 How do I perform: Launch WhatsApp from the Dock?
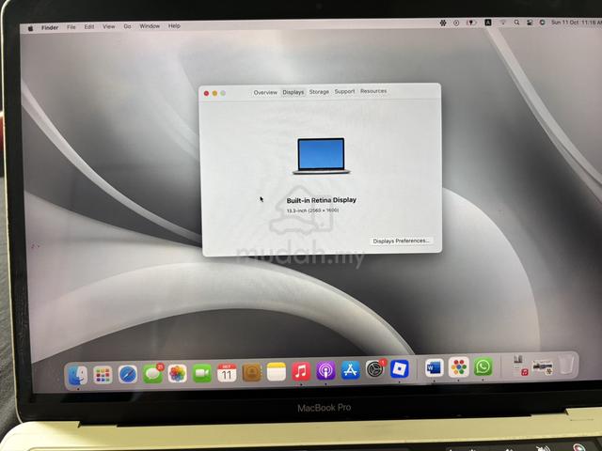[x=483, y=366]
